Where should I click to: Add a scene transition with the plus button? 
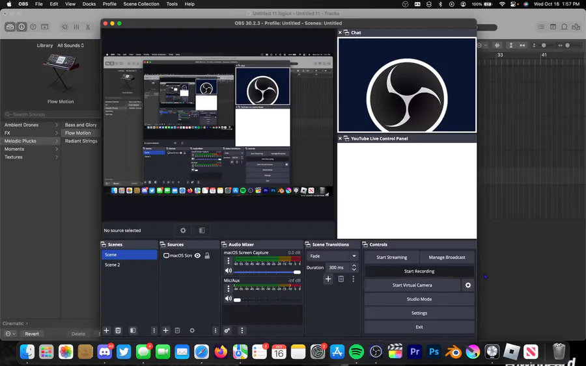[328, 279]
